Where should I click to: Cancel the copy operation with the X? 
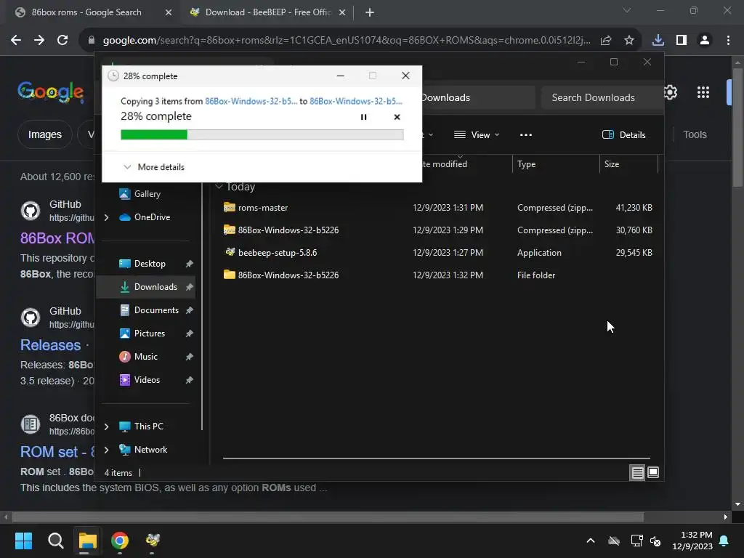[397, 117]
